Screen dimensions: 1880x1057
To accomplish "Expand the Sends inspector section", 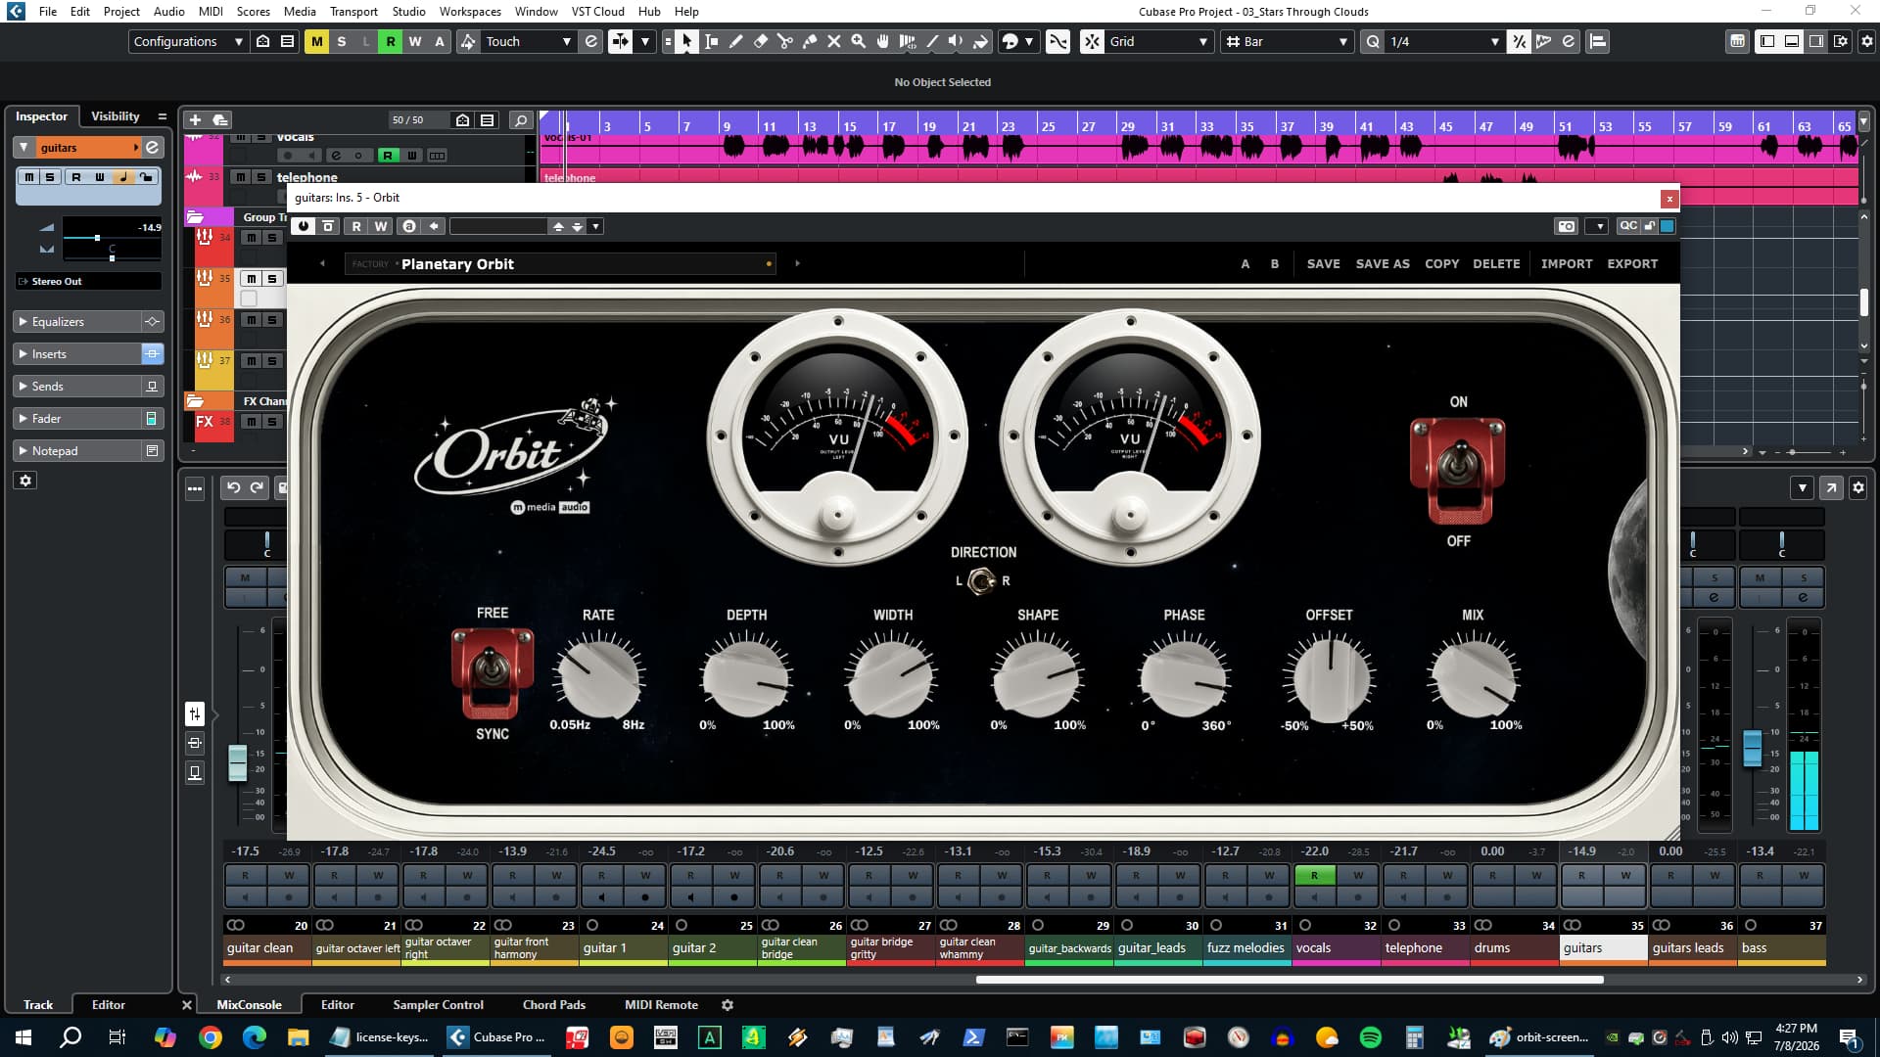I will (78, 387).
